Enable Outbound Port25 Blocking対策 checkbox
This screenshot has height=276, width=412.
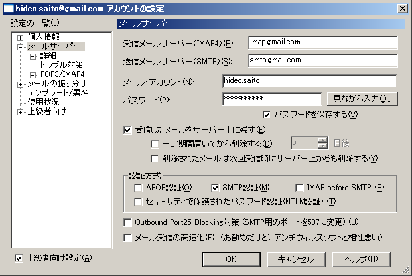pos(128,222)
